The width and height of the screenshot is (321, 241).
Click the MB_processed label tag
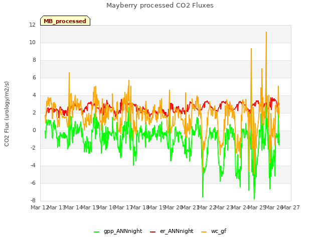click(65, 21)
